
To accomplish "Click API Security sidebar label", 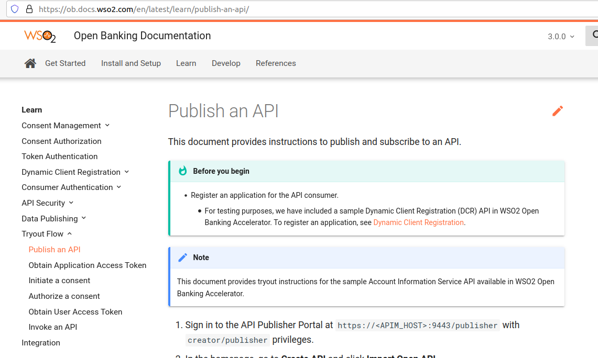I will coord(43,203).
